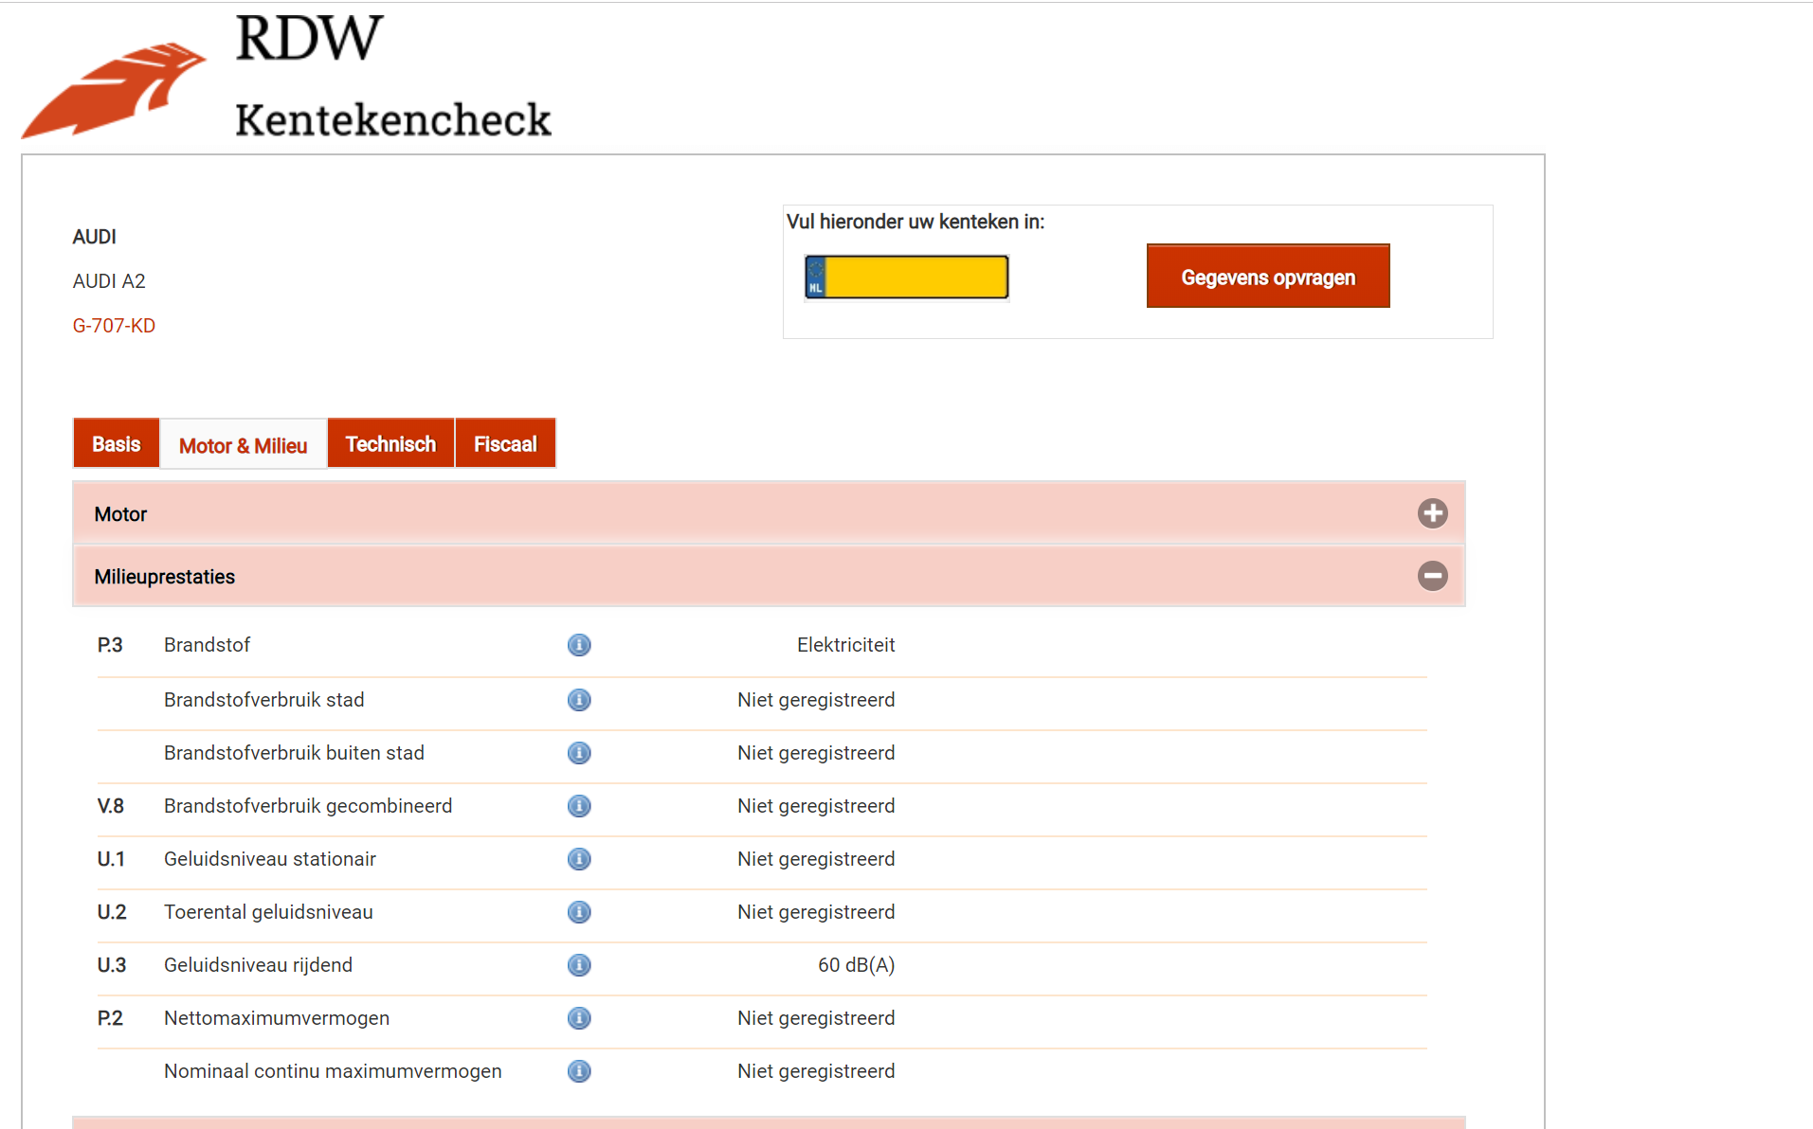Screen dimensions: 1813x1129
Task: Click the 60 dB(A) value
Action: [x=856, y=965]
